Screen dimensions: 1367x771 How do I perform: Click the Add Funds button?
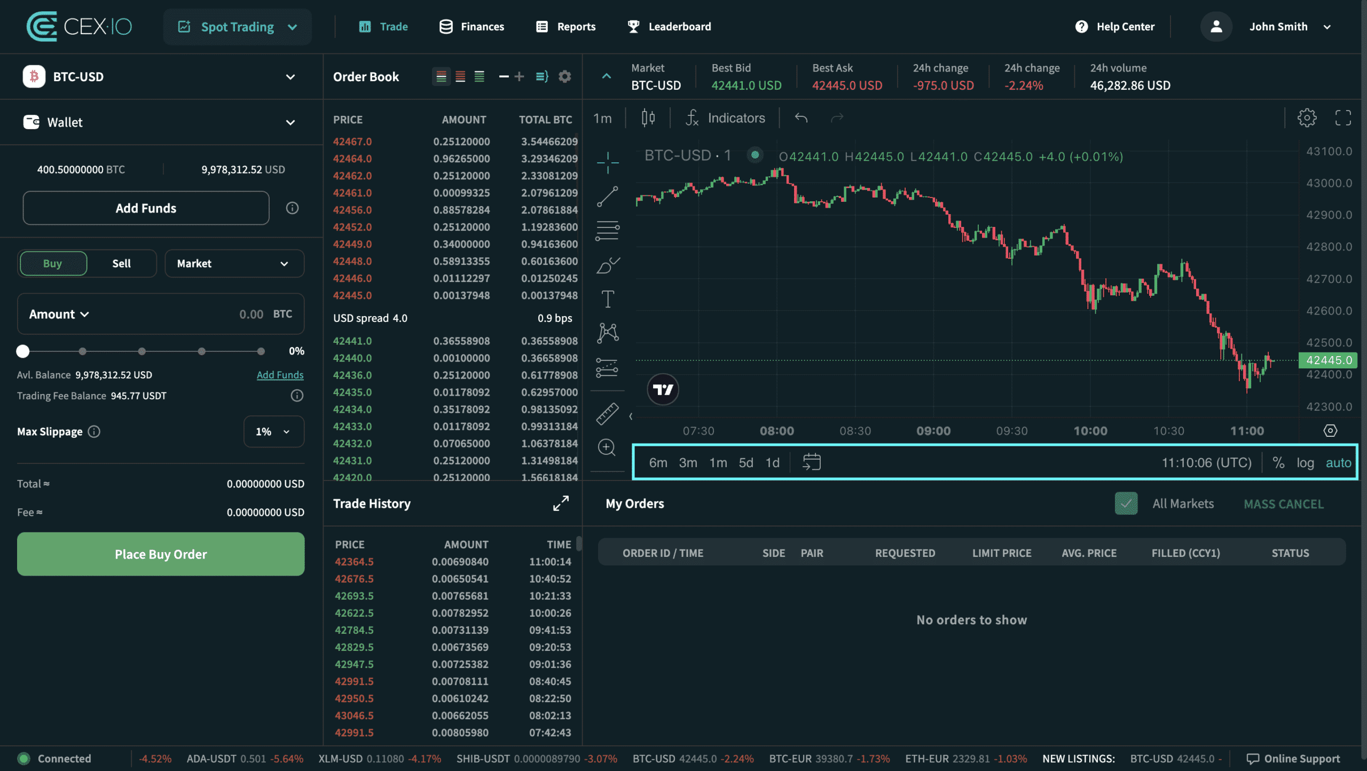146,208
